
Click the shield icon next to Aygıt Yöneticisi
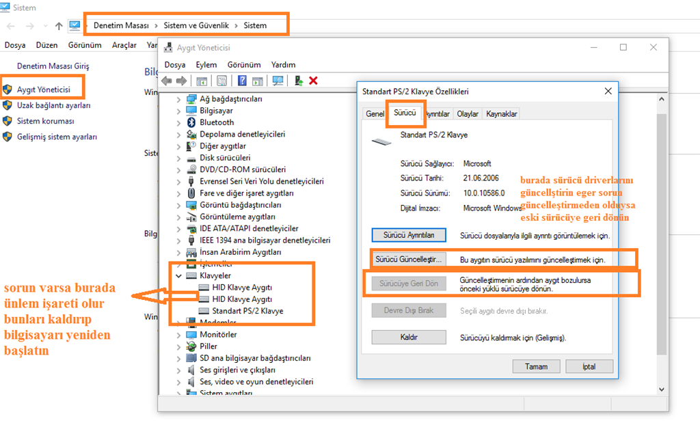(x=8, y=90)
